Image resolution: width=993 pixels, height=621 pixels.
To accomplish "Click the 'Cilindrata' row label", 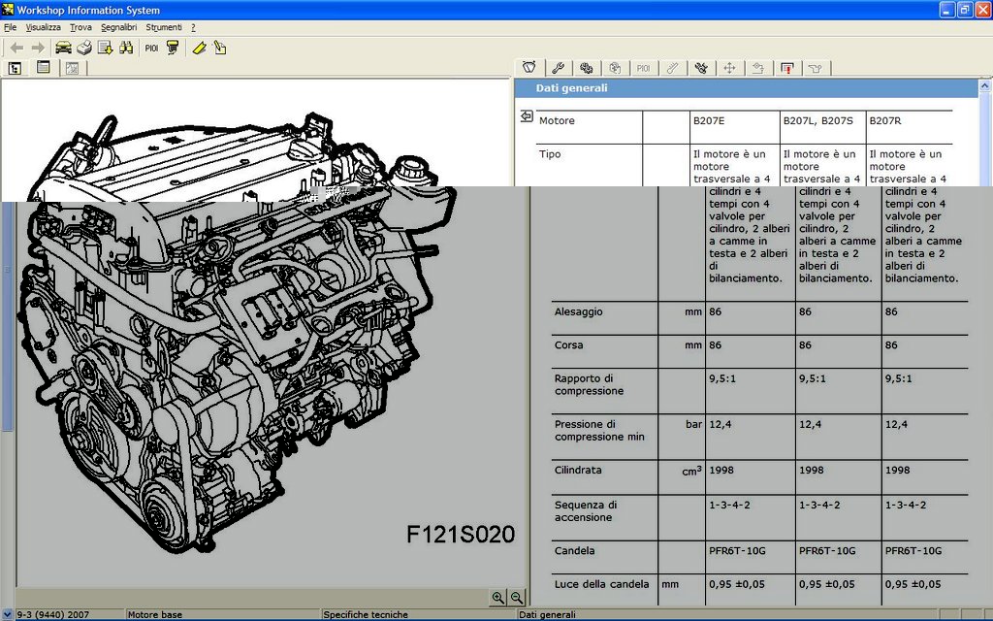I will (x=578, y=471).
